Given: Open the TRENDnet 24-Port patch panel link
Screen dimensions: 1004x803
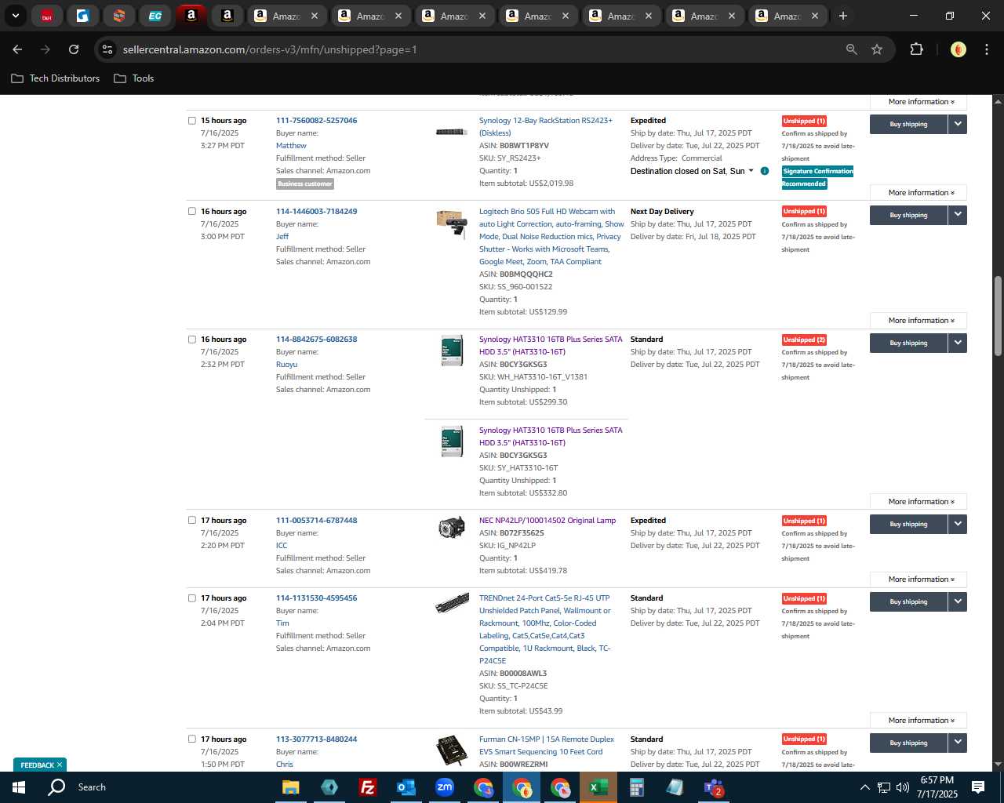Looking at the screenshot, I should point(545,630).
